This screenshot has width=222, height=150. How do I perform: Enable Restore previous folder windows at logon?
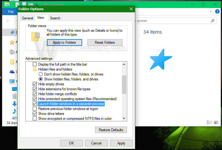tap(35, 109)
